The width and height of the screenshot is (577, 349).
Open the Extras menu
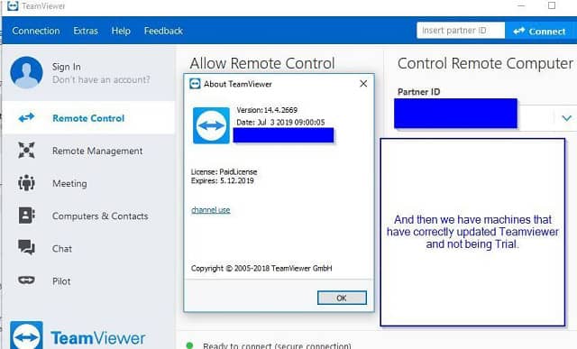click(86, 31)
